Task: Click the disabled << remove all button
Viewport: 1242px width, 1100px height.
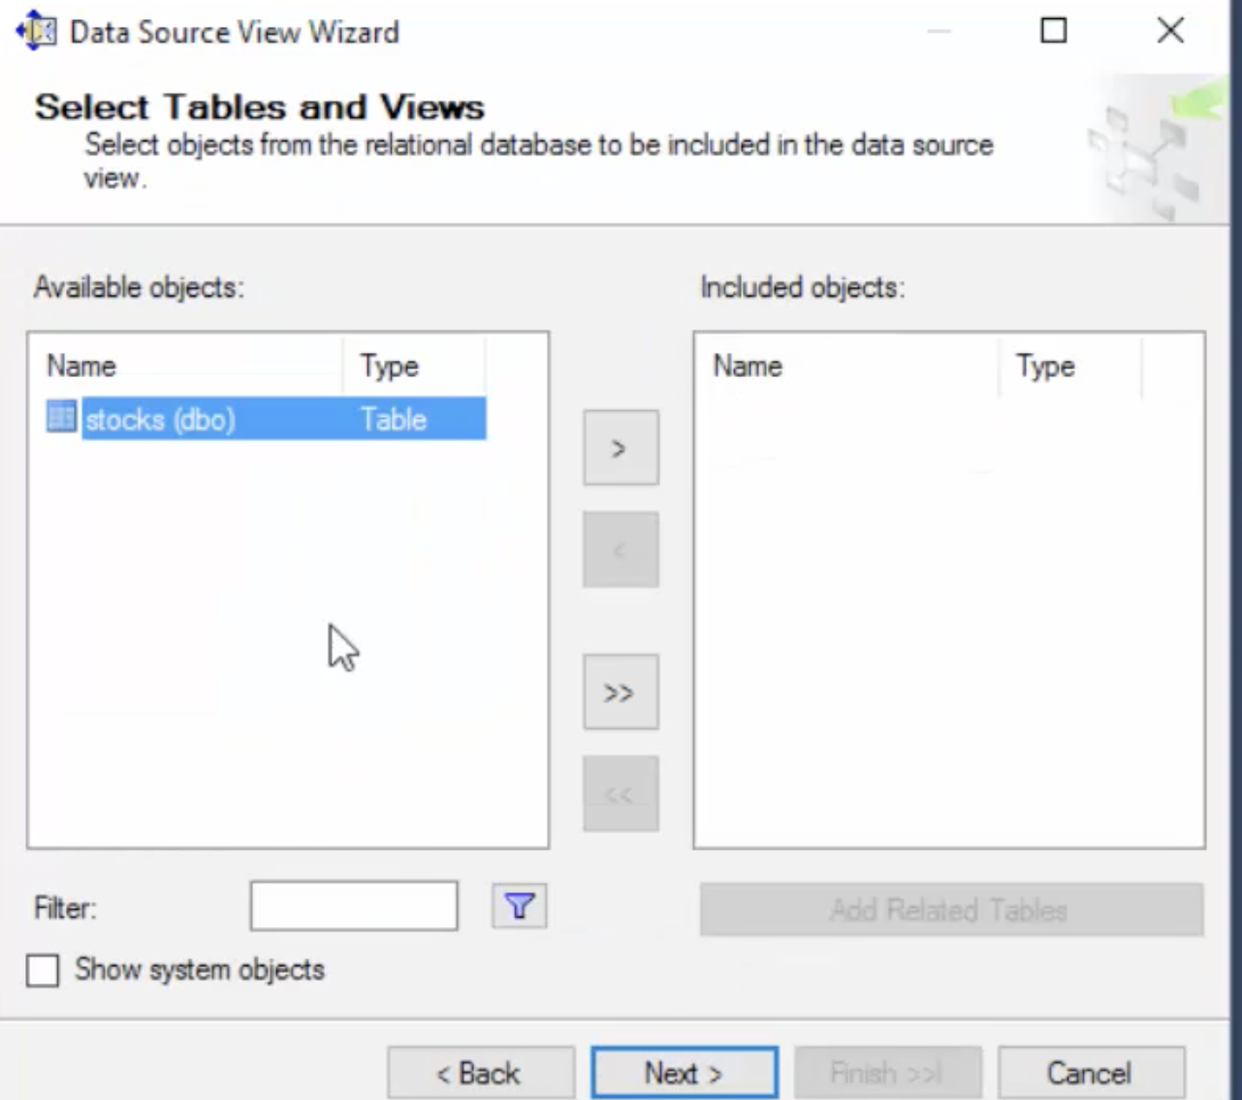Action: 620,794
